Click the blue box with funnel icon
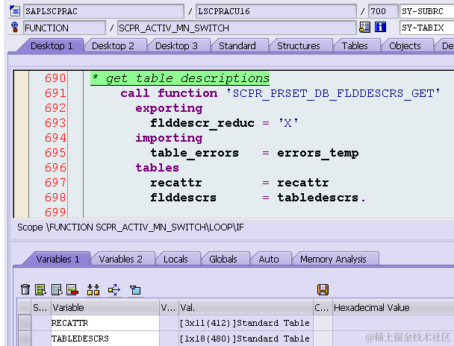Image resolution: width=454 pixels, height=346 pixels. (x=135, y=289)
